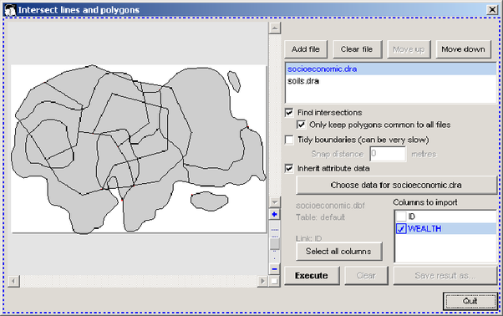
Task: Click the map's vertical scrollbar down arrow
Action: click(x=275, y=202)
